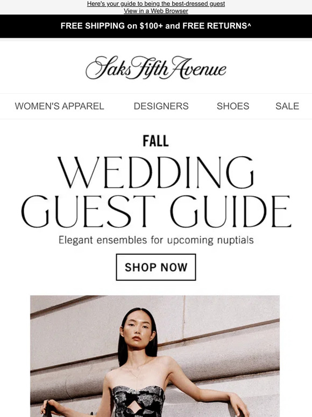The image size is (312, 417).
Task: Click the GUEST GUIDE headline line
Action: pos(156,211)
